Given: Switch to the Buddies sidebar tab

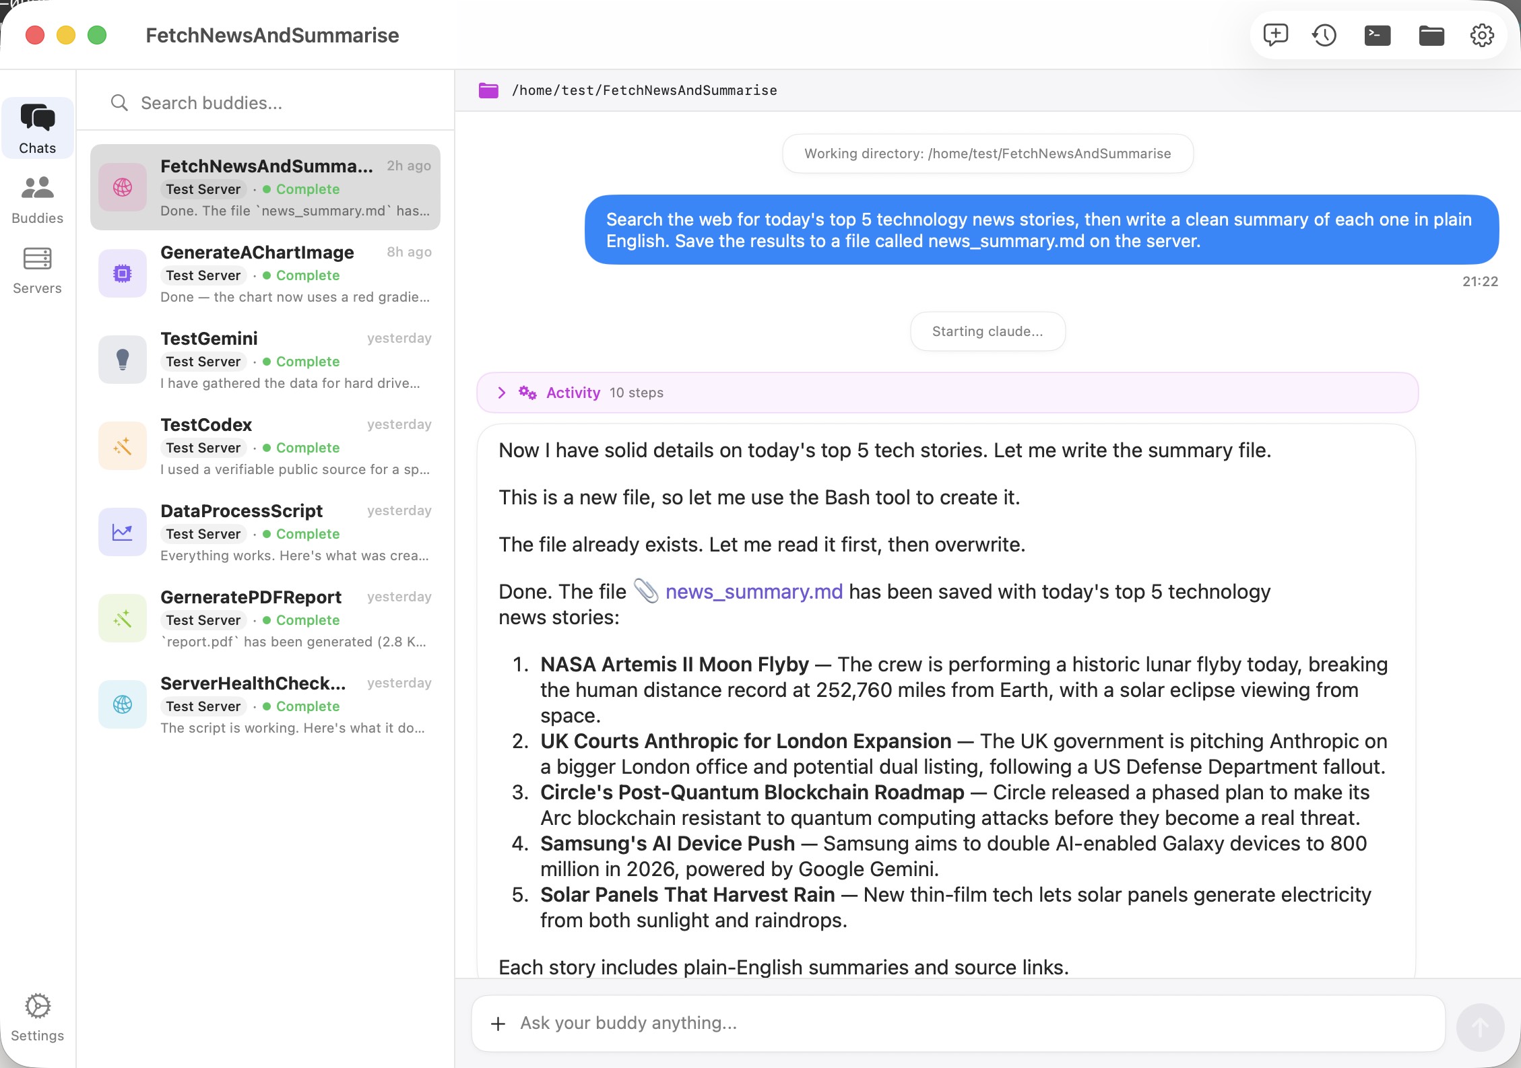Looking at the screenshot, I should click(38, 200).
